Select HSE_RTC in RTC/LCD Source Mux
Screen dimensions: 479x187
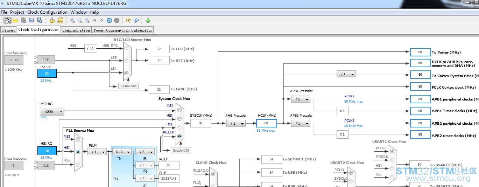[x=126, y=48]
